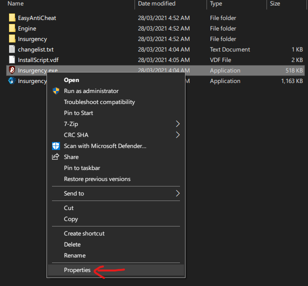308x286 pixels.
Task: Click the Microsoft Defender shield icon
Action: (x=56, y=146)
